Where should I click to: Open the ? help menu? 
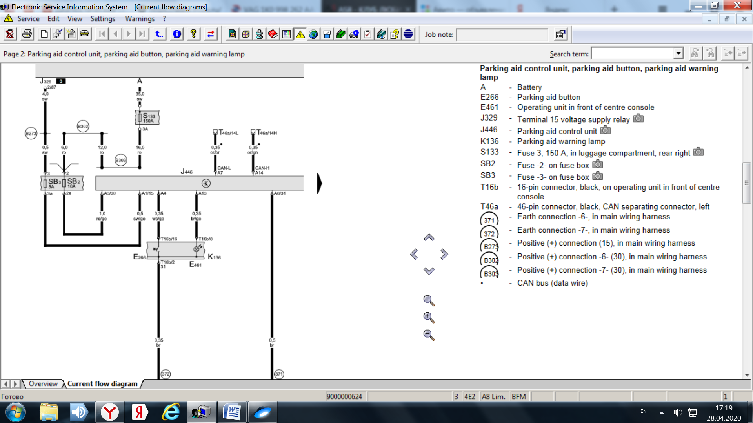pos(164,18)
